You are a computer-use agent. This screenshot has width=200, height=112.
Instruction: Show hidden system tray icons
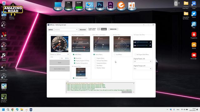167,110
